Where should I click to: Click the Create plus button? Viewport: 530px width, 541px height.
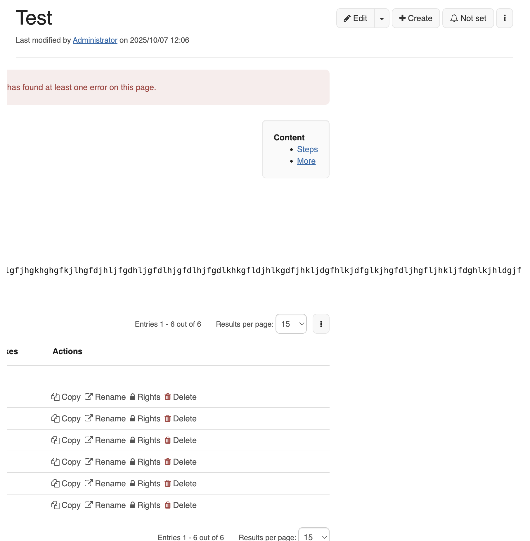click(x=415, y=18)
